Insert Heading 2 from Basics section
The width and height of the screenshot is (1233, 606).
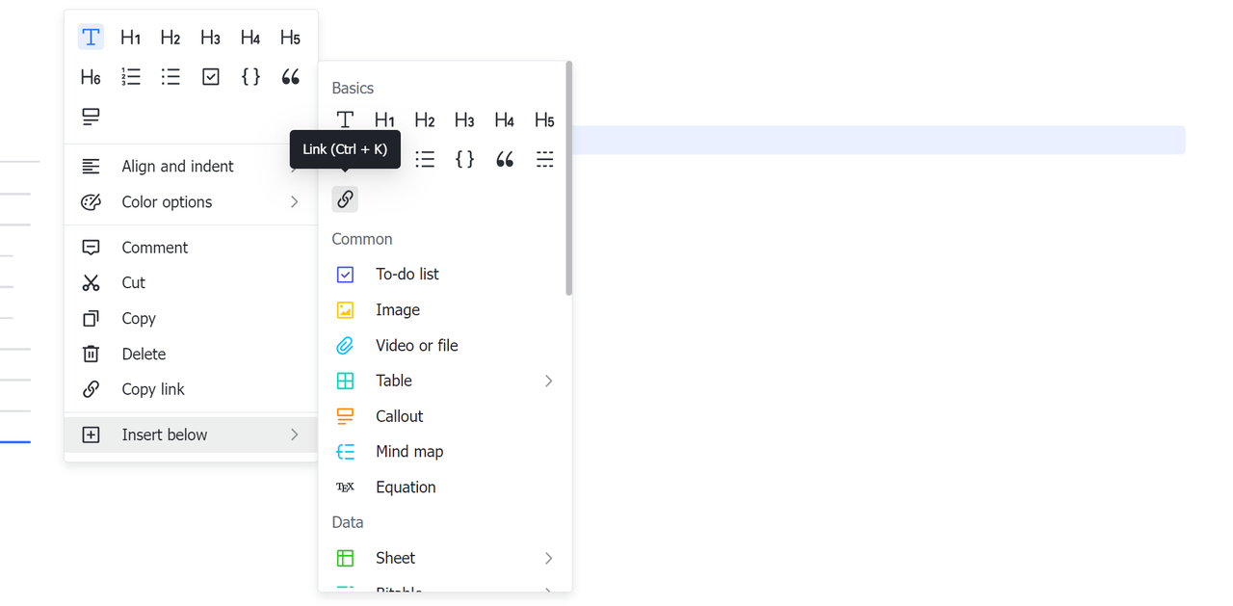(425, 119)
